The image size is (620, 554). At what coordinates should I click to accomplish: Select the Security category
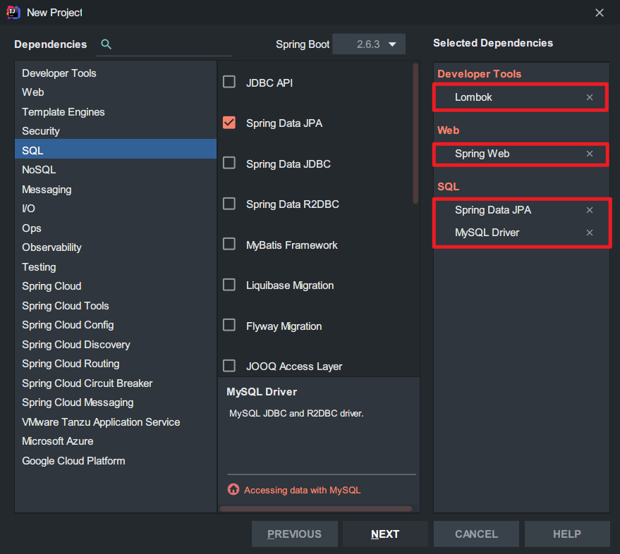pyautogui.click(x=116, y=131)
